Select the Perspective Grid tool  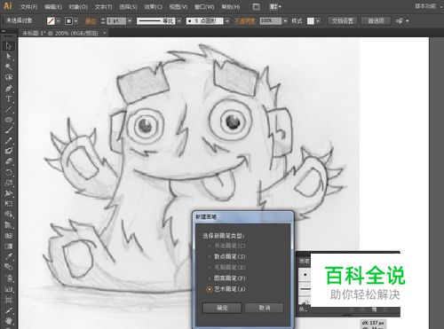(x=9, y=225)
